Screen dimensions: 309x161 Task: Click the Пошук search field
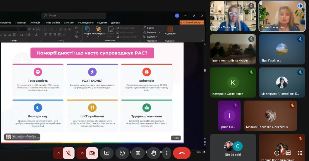(x=74, y=16)
